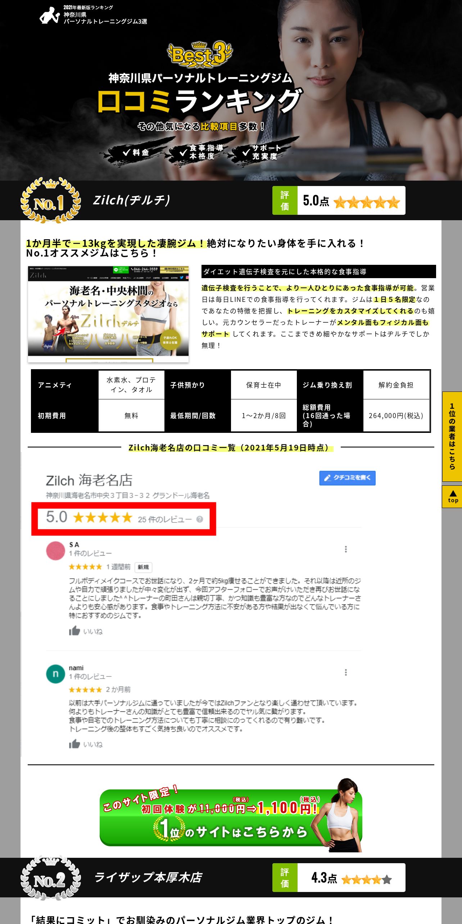
Task: Click the 4.3点 rating stars for ライザップ
Action: click(x=367, y=879)
